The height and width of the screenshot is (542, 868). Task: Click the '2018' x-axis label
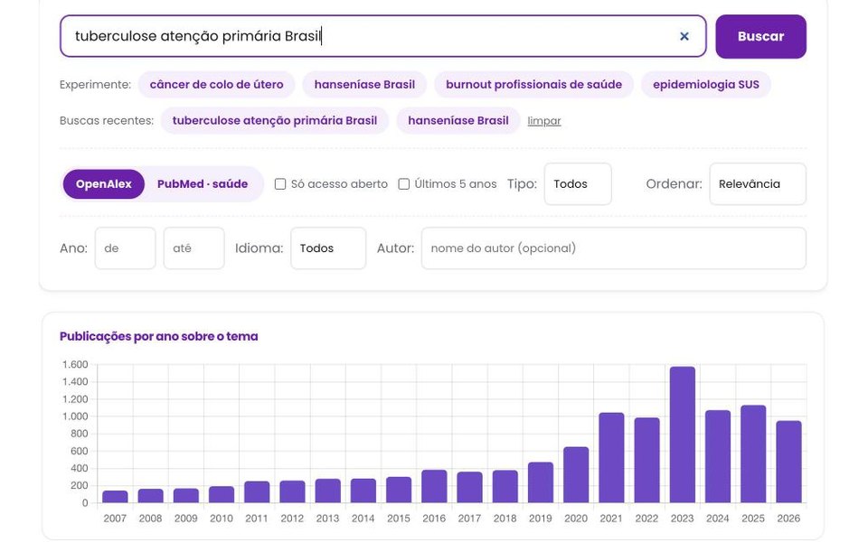[x=505, y=519]
